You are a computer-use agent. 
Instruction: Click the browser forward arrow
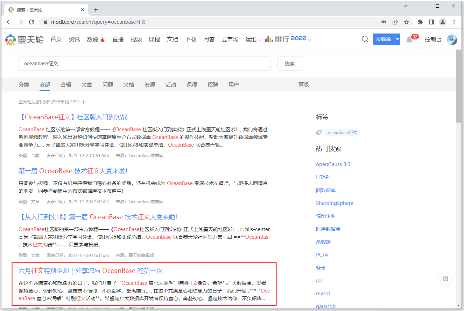[20, 22]
